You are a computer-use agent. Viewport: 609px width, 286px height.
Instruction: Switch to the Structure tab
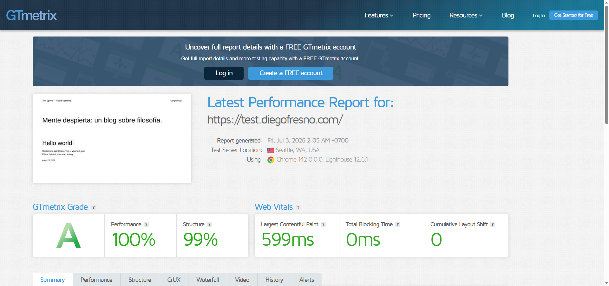click(x=140, y=280)
